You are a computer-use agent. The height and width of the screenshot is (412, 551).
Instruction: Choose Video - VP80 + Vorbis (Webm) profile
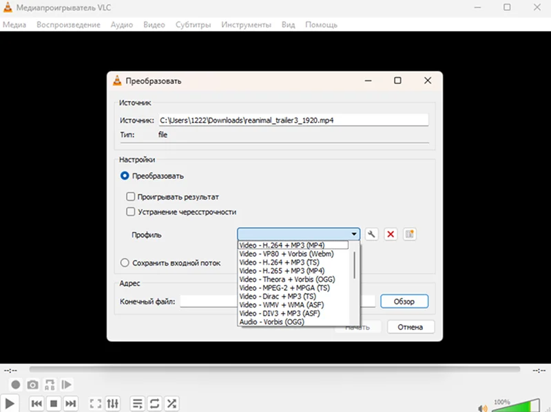click(293, 254)
